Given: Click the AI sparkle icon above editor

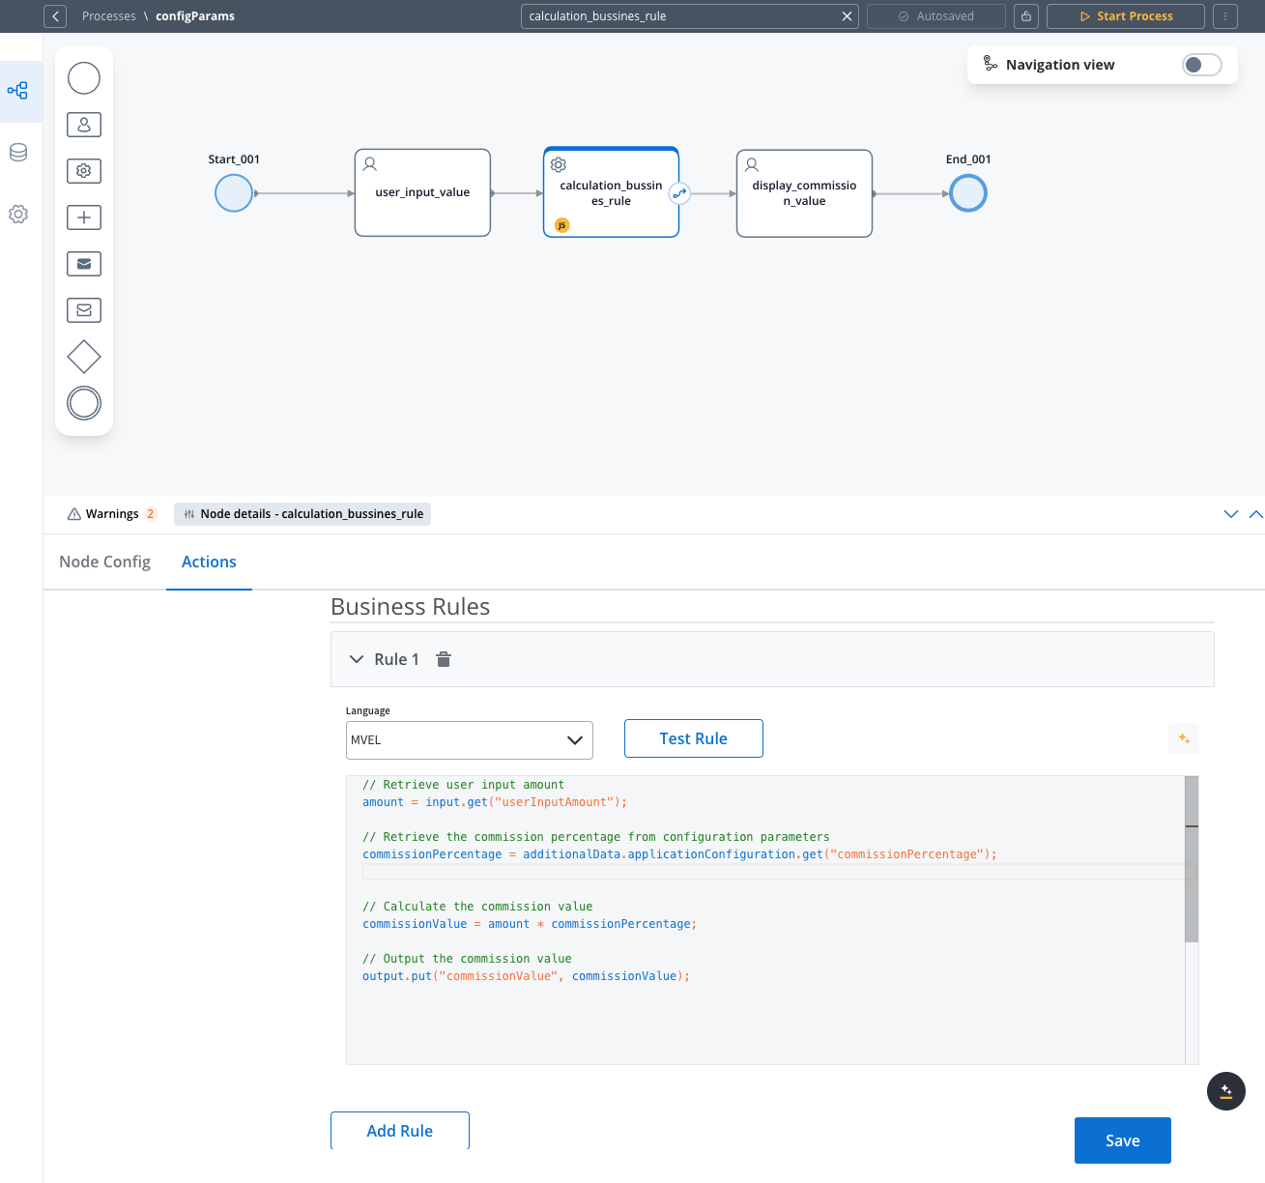Looking at the screenshot, I should [1184, 738].
